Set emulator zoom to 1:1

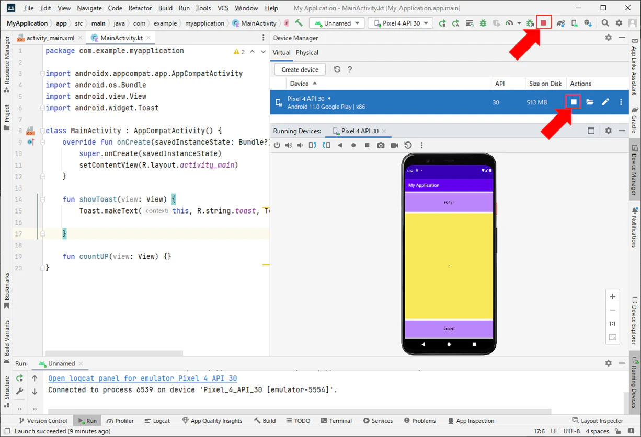(x=613, y=324)
